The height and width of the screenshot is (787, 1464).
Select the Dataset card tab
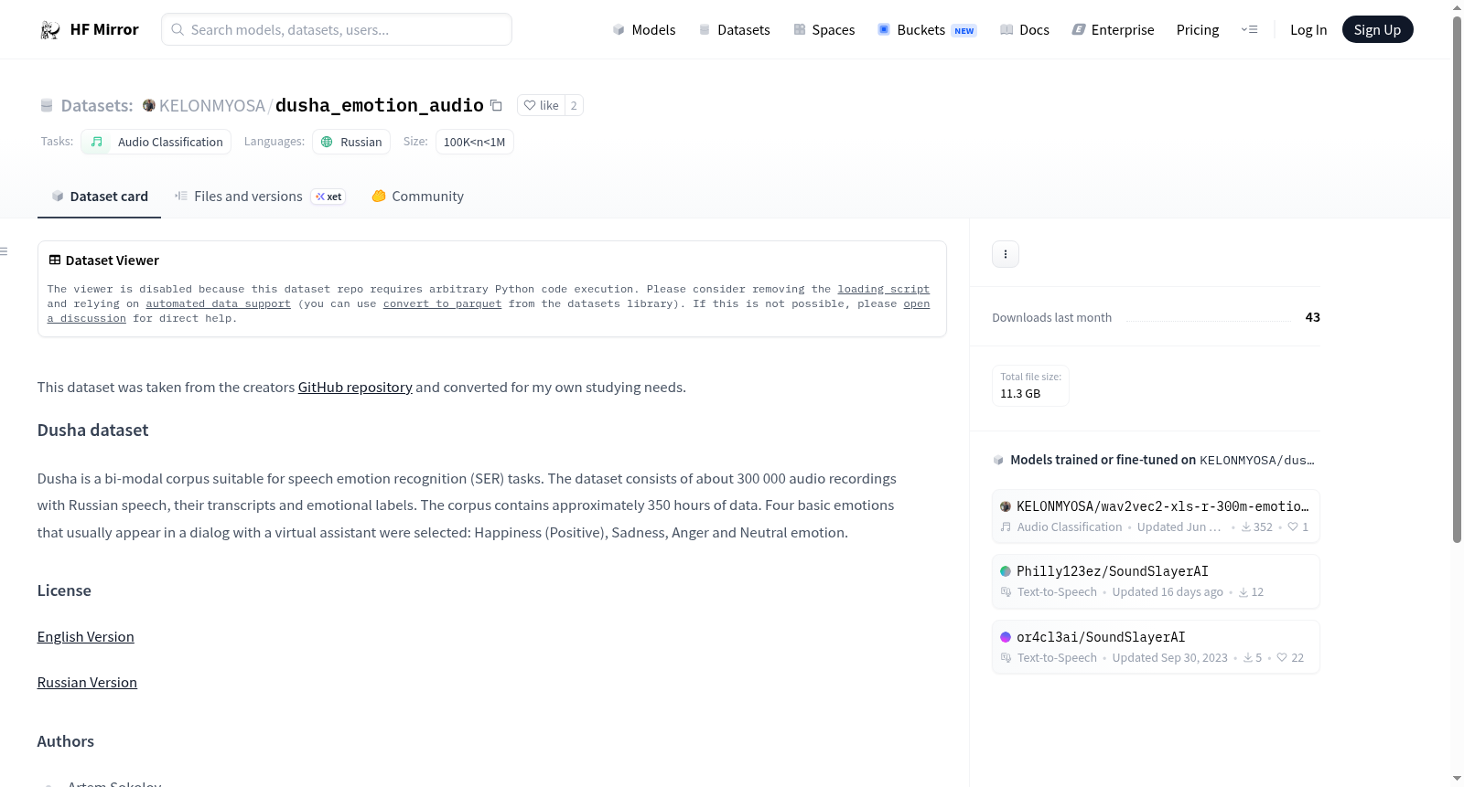(x=99, y=197)
